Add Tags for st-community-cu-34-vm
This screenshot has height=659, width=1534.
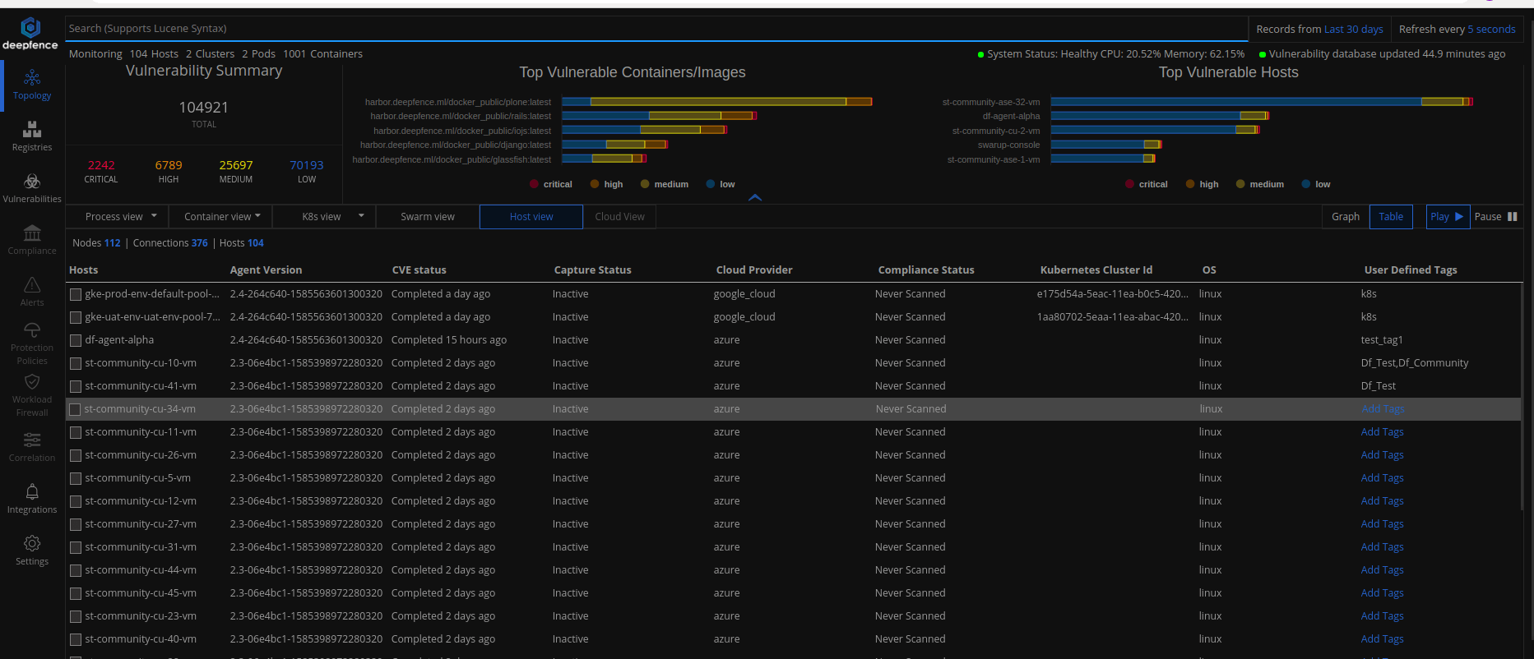(x=1382, y=409)
